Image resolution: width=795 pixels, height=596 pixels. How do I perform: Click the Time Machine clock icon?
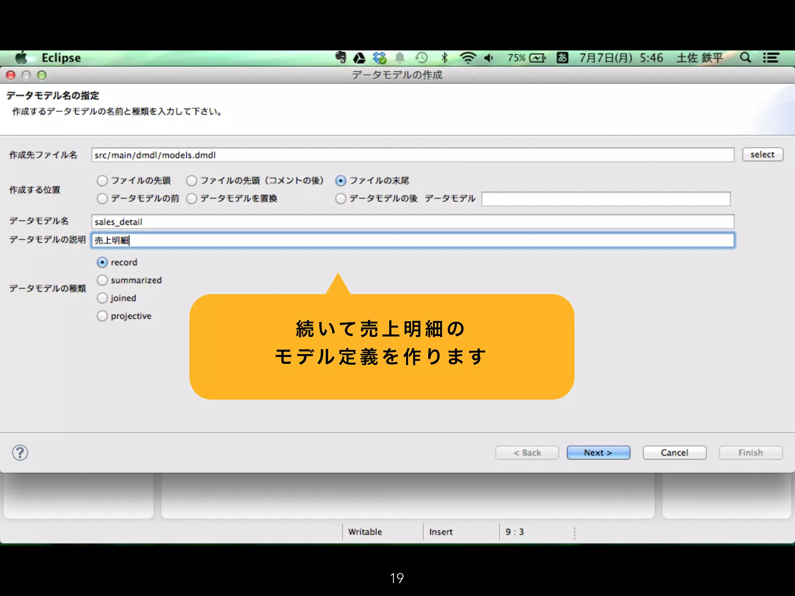[422, 58]
